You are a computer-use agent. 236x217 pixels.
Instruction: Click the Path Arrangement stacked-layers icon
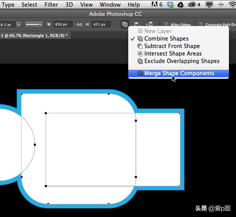click(x=149, y=24)
